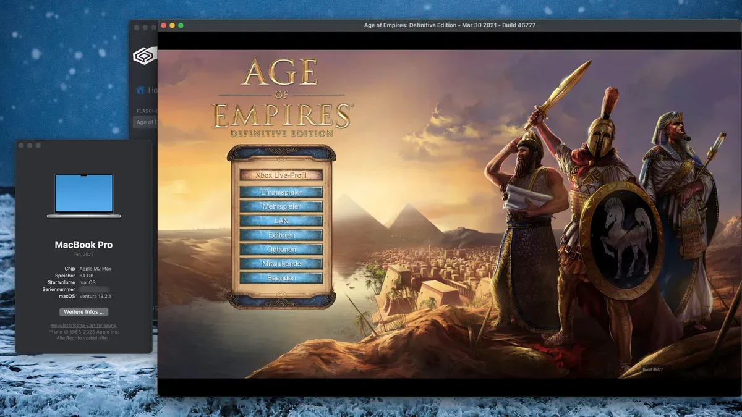Open the Optionen menu entry

pos(281,250)
